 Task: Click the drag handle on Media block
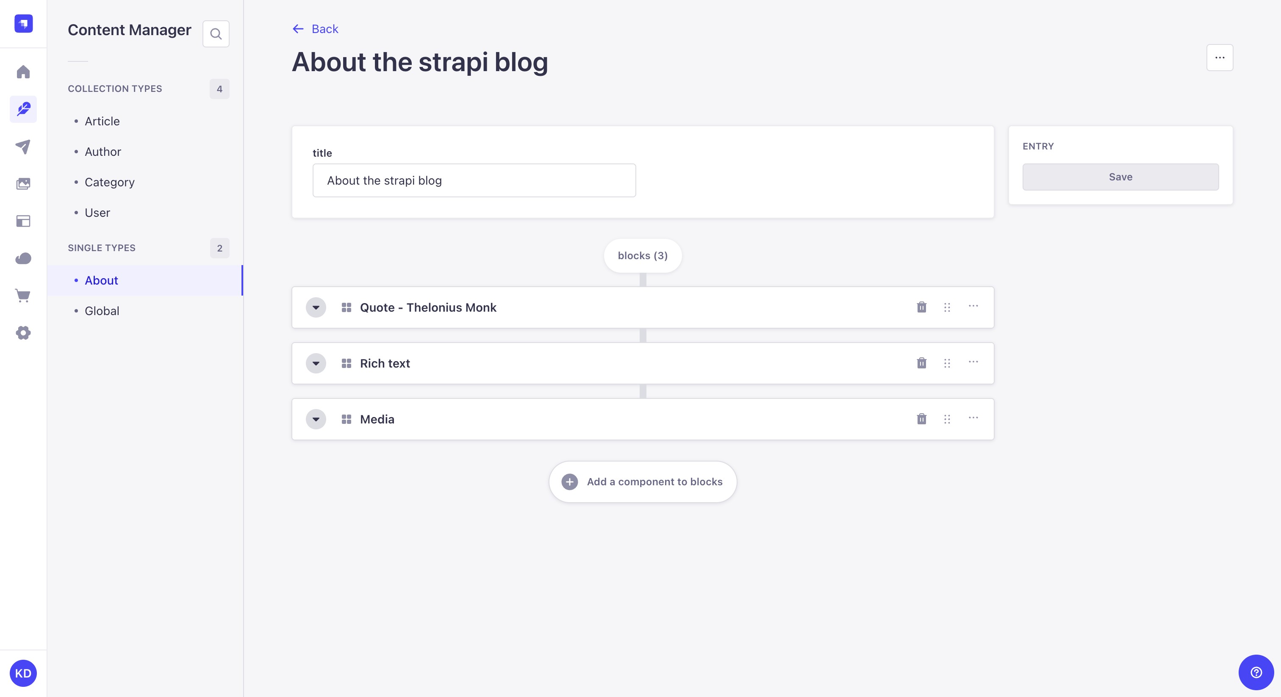[x=947, y=419]
